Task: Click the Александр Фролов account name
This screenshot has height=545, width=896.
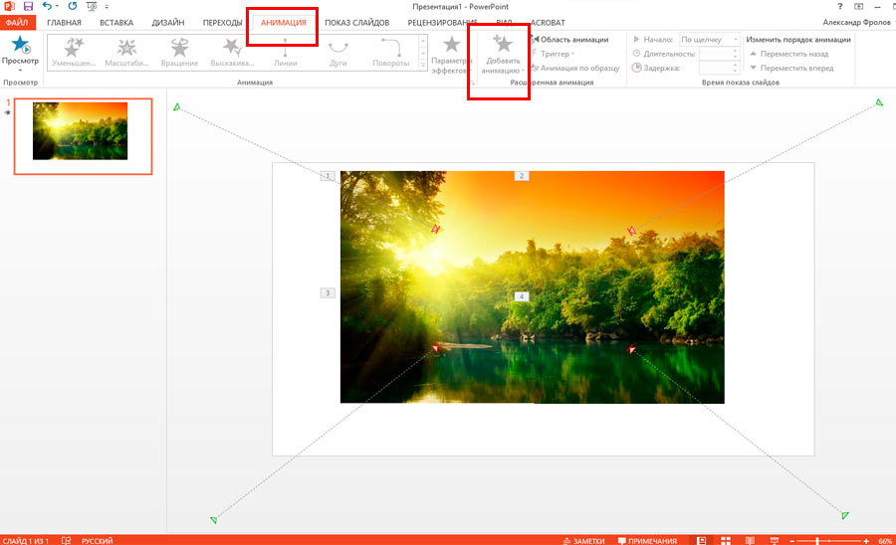Action: pyautogui.click(x=856, y=22)
